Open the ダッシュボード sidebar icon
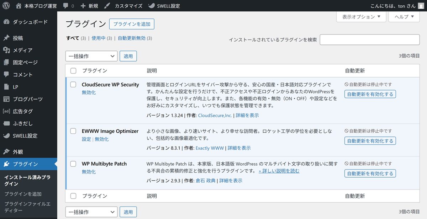 coord(6,22)
